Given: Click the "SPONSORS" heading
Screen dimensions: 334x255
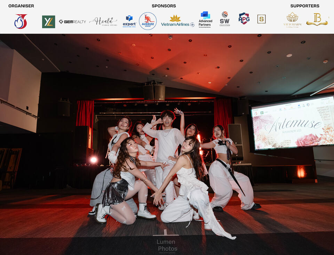Looking at the screenshot, I should tap(164, 6).
